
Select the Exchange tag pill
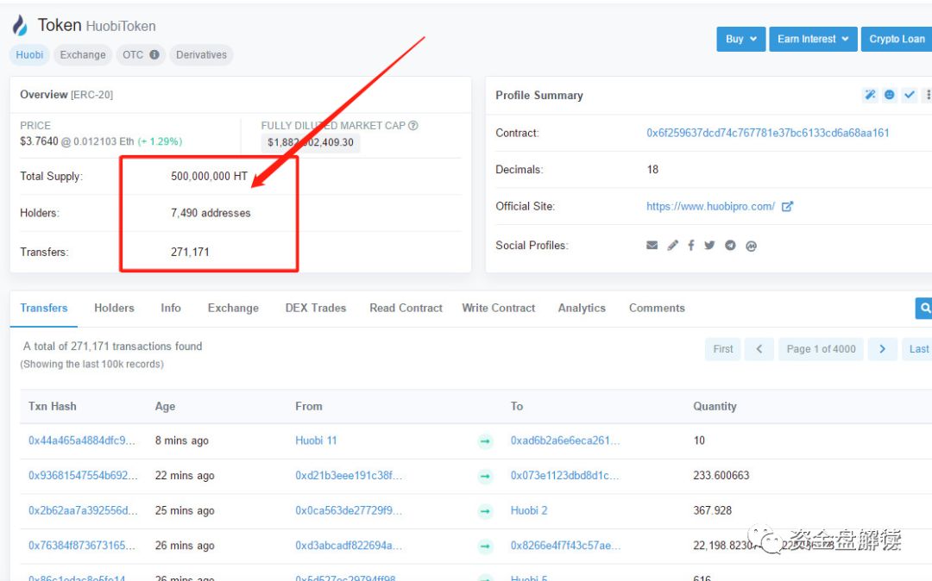click(x=83, y=54)
